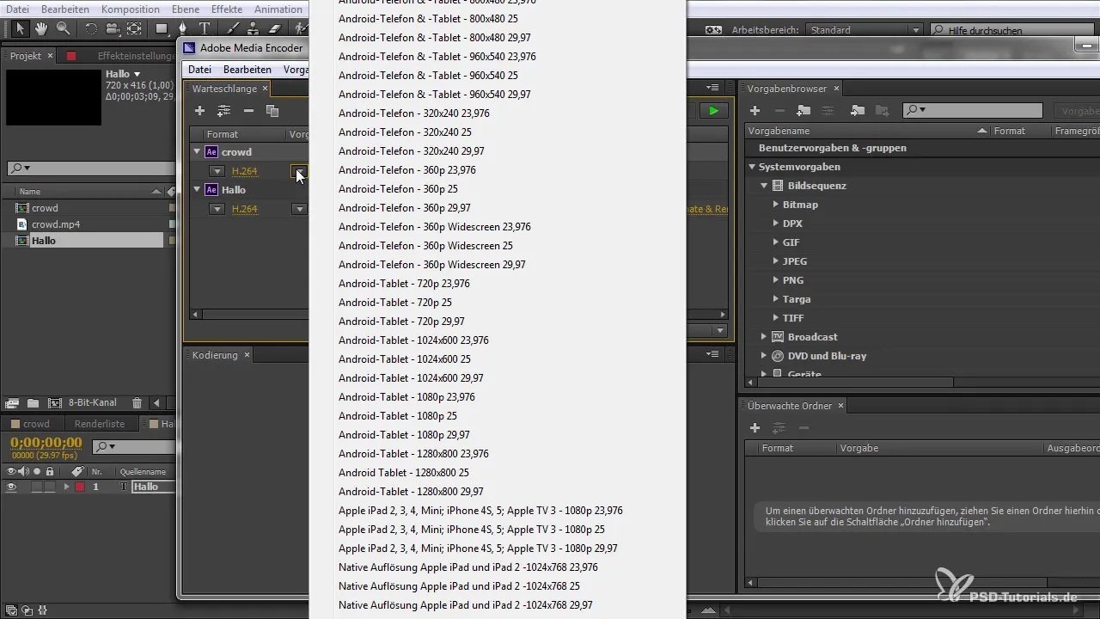1100x619 pixels.
Task: Select the Brush tool
Action: [233, 28]
